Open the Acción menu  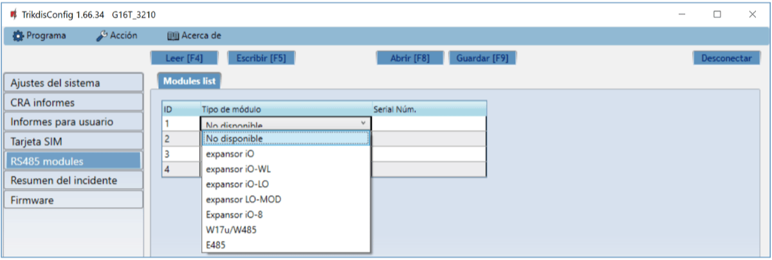pyautogui.click(x=116, y=36)
